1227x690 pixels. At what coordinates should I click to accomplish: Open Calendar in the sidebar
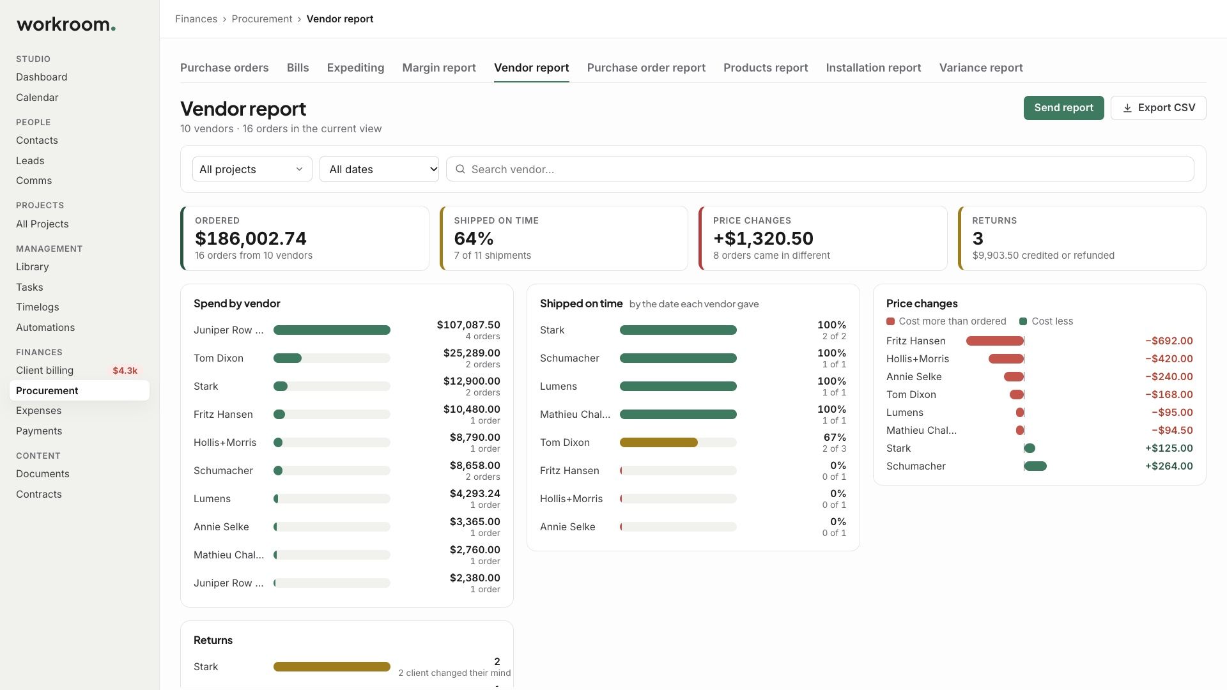pyautogui.click(x=37, y=98)
